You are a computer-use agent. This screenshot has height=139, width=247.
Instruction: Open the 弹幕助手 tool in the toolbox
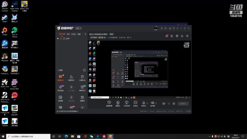coord(61,78)
